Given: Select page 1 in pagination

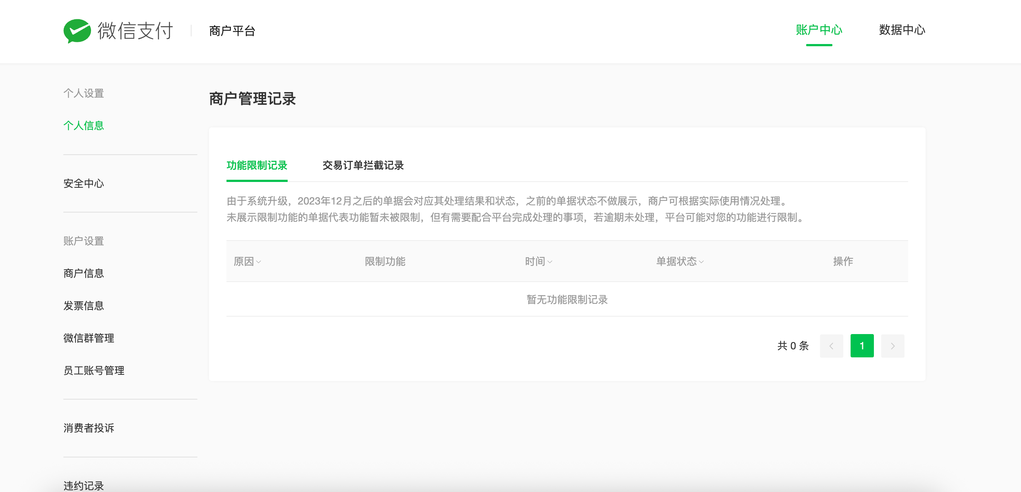Looking at the screenshot, I should (x=862, y=346).
